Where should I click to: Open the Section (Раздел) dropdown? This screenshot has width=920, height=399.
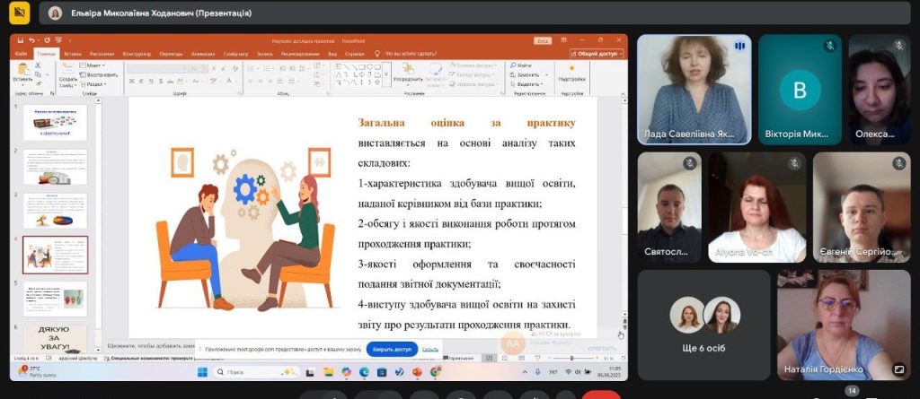tap(93, 84)
